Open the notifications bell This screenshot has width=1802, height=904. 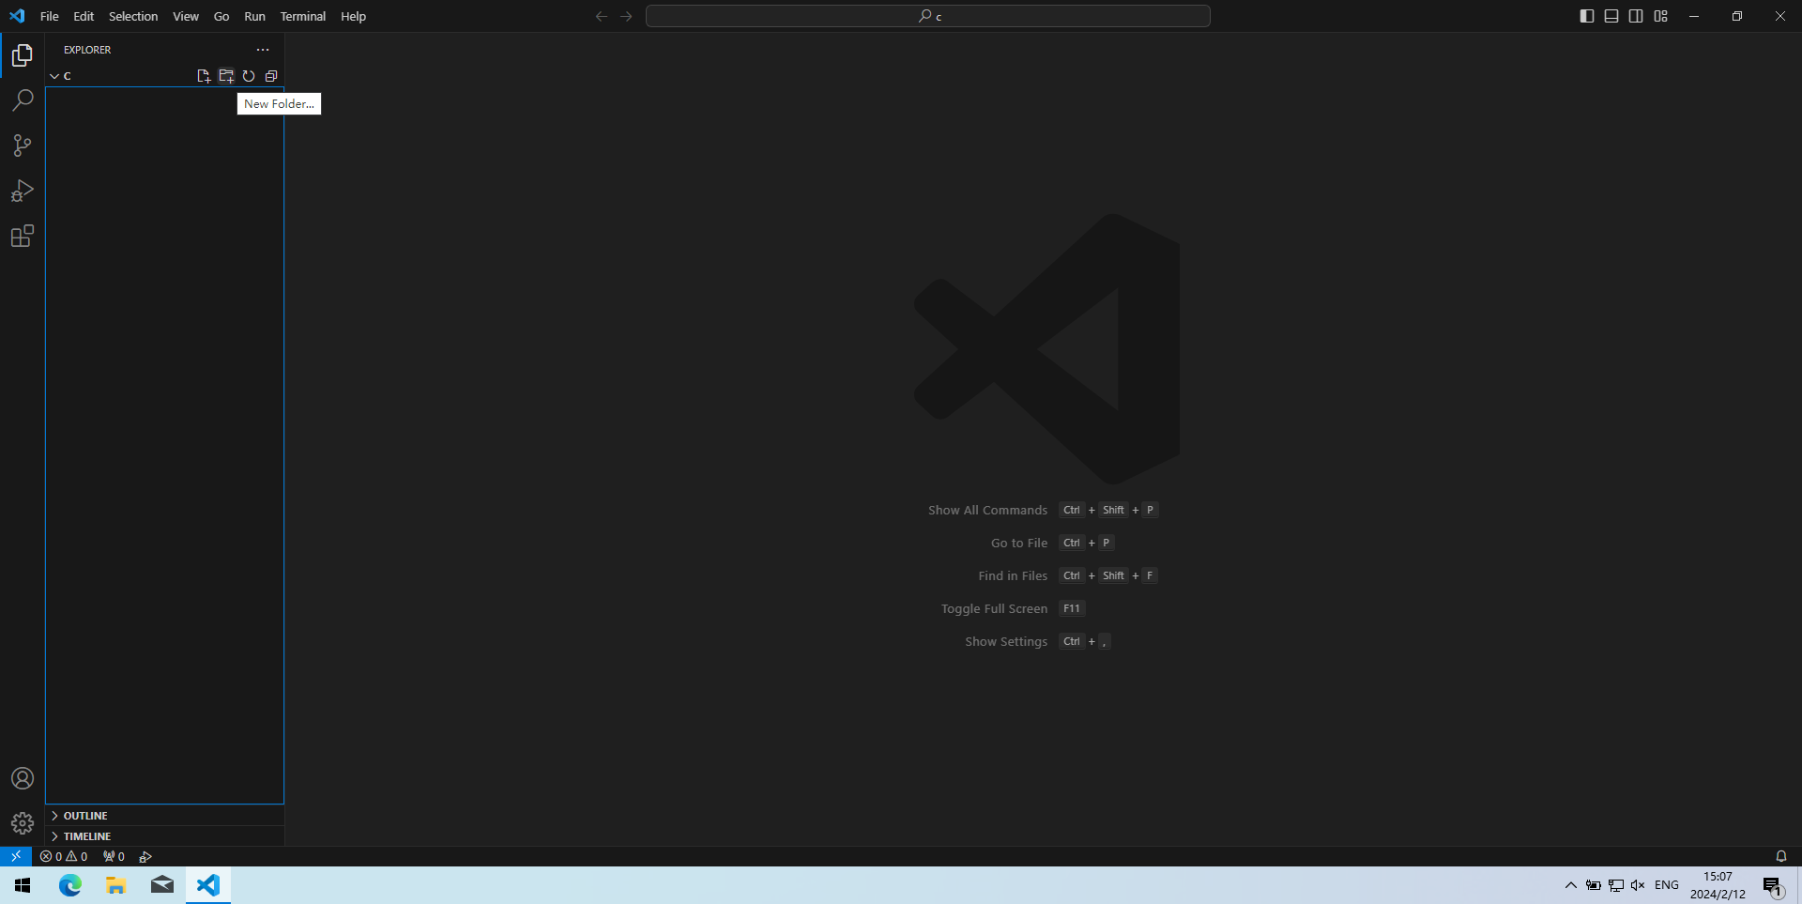(x=1780, y=856)
